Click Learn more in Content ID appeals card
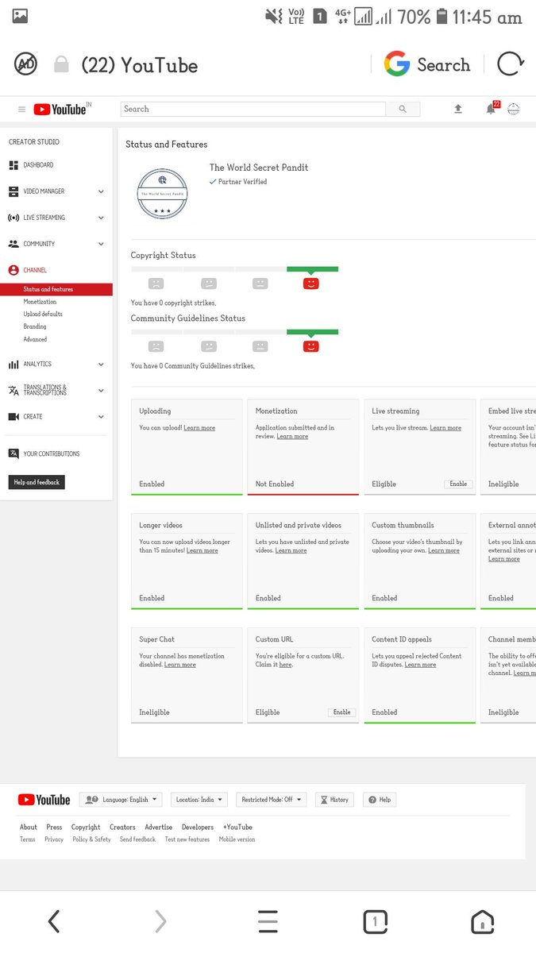536x953 pixels. point(420,665)
